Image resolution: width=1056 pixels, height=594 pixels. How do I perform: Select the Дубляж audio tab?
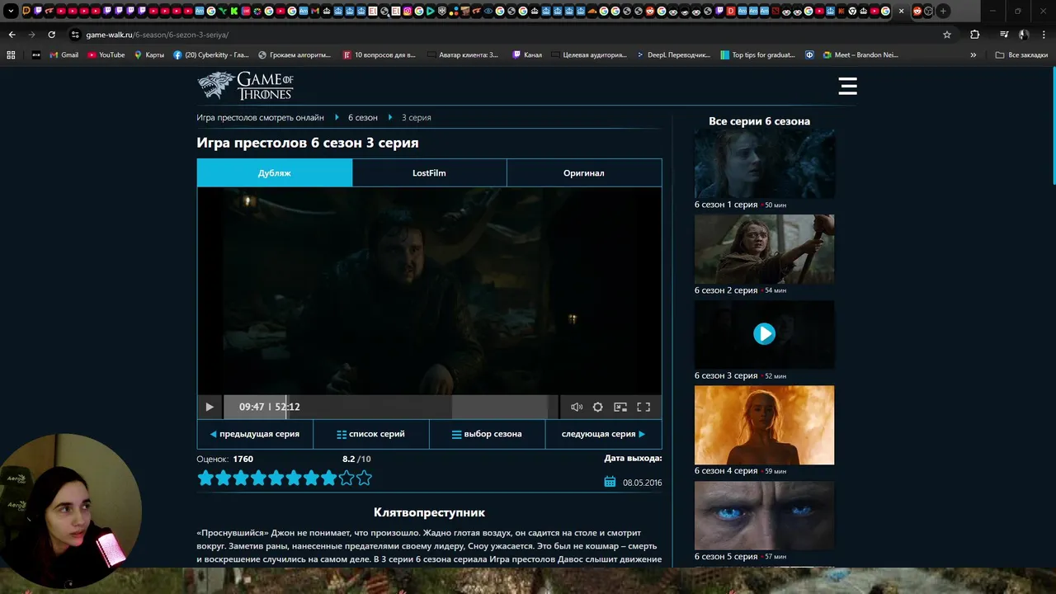[275, 173]
